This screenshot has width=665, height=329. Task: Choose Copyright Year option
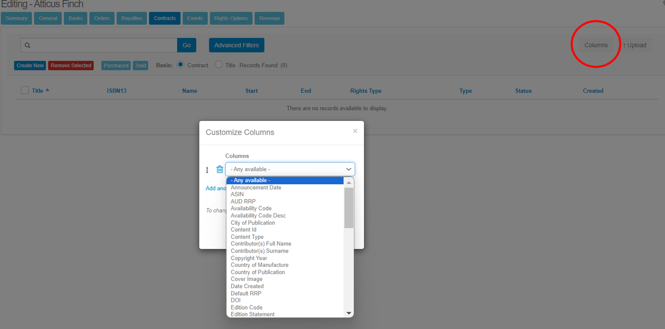[285, 258]
